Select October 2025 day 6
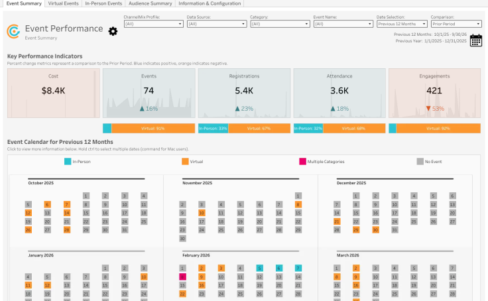This screenshot has width=488, height=301. pyautogui.click(x=47, y=204)
